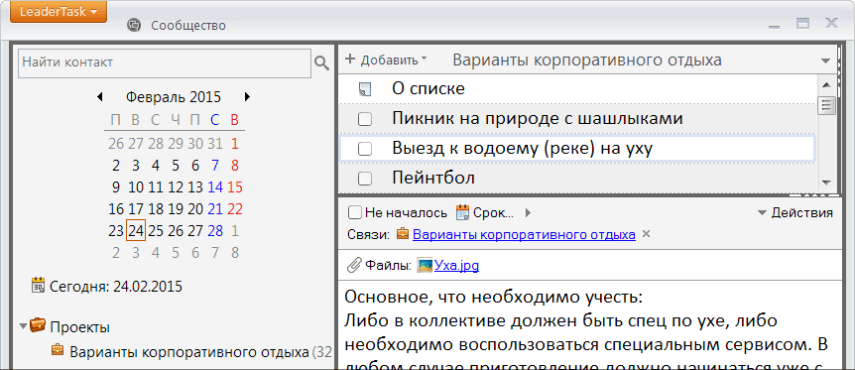Select the Пикник на природе с шашлыками row

point(577,118)
